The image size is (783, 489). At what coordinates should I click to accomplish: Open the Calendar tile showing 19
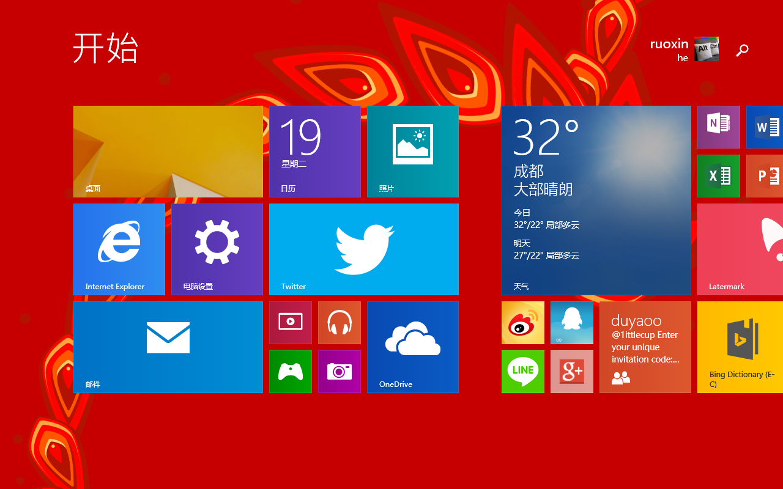(315, 152)
